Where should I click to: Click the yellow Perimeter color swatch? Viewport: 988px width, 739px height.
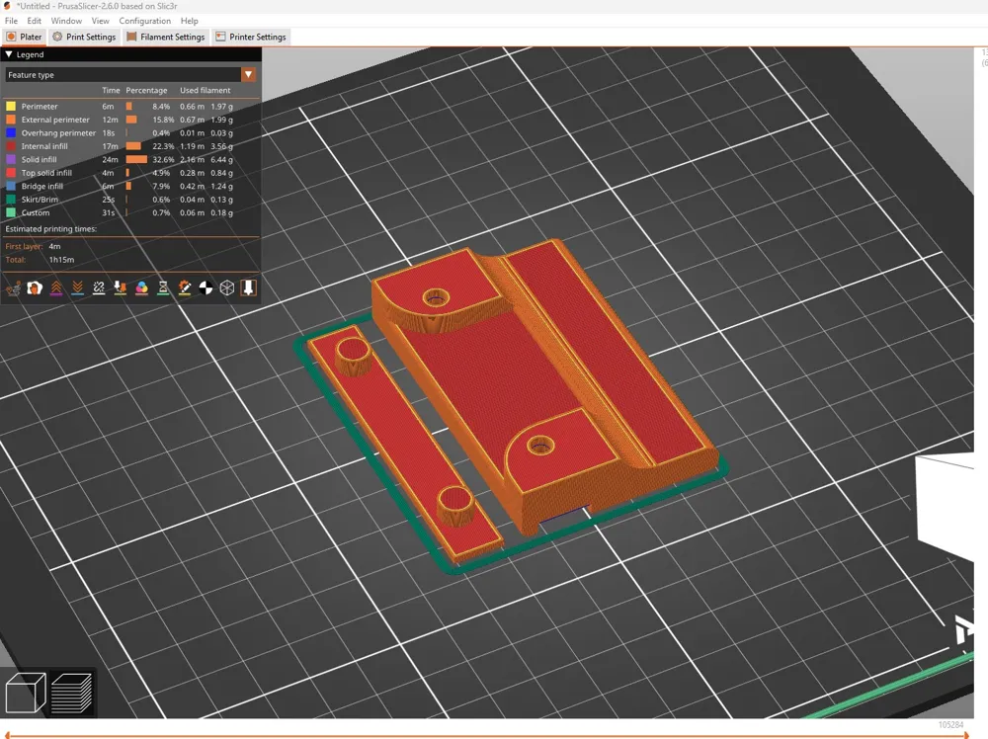pos(11,107)
